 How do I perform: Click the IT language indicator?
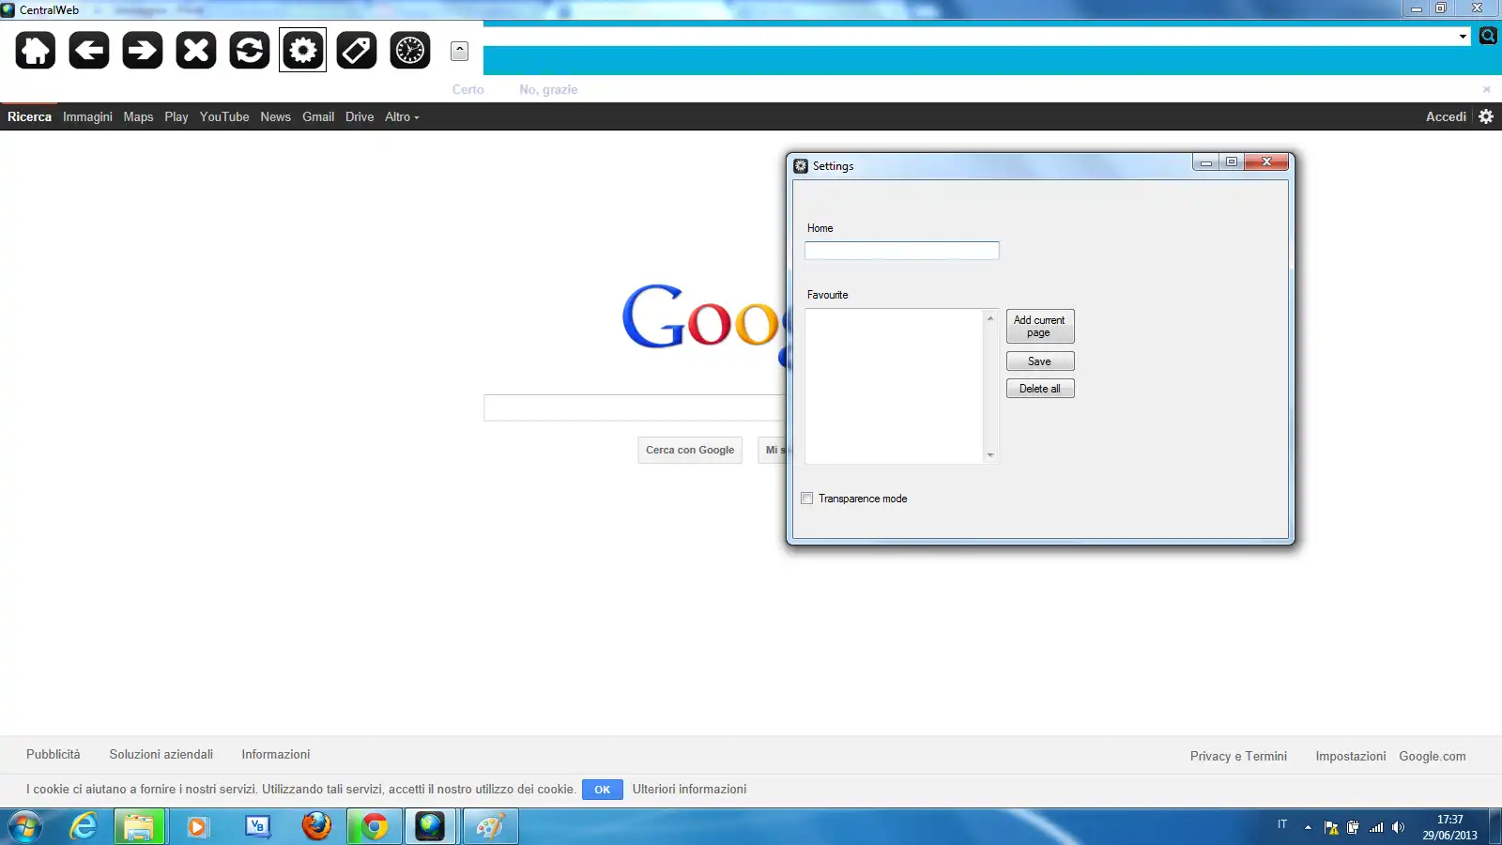click(x=1282, y=824)
